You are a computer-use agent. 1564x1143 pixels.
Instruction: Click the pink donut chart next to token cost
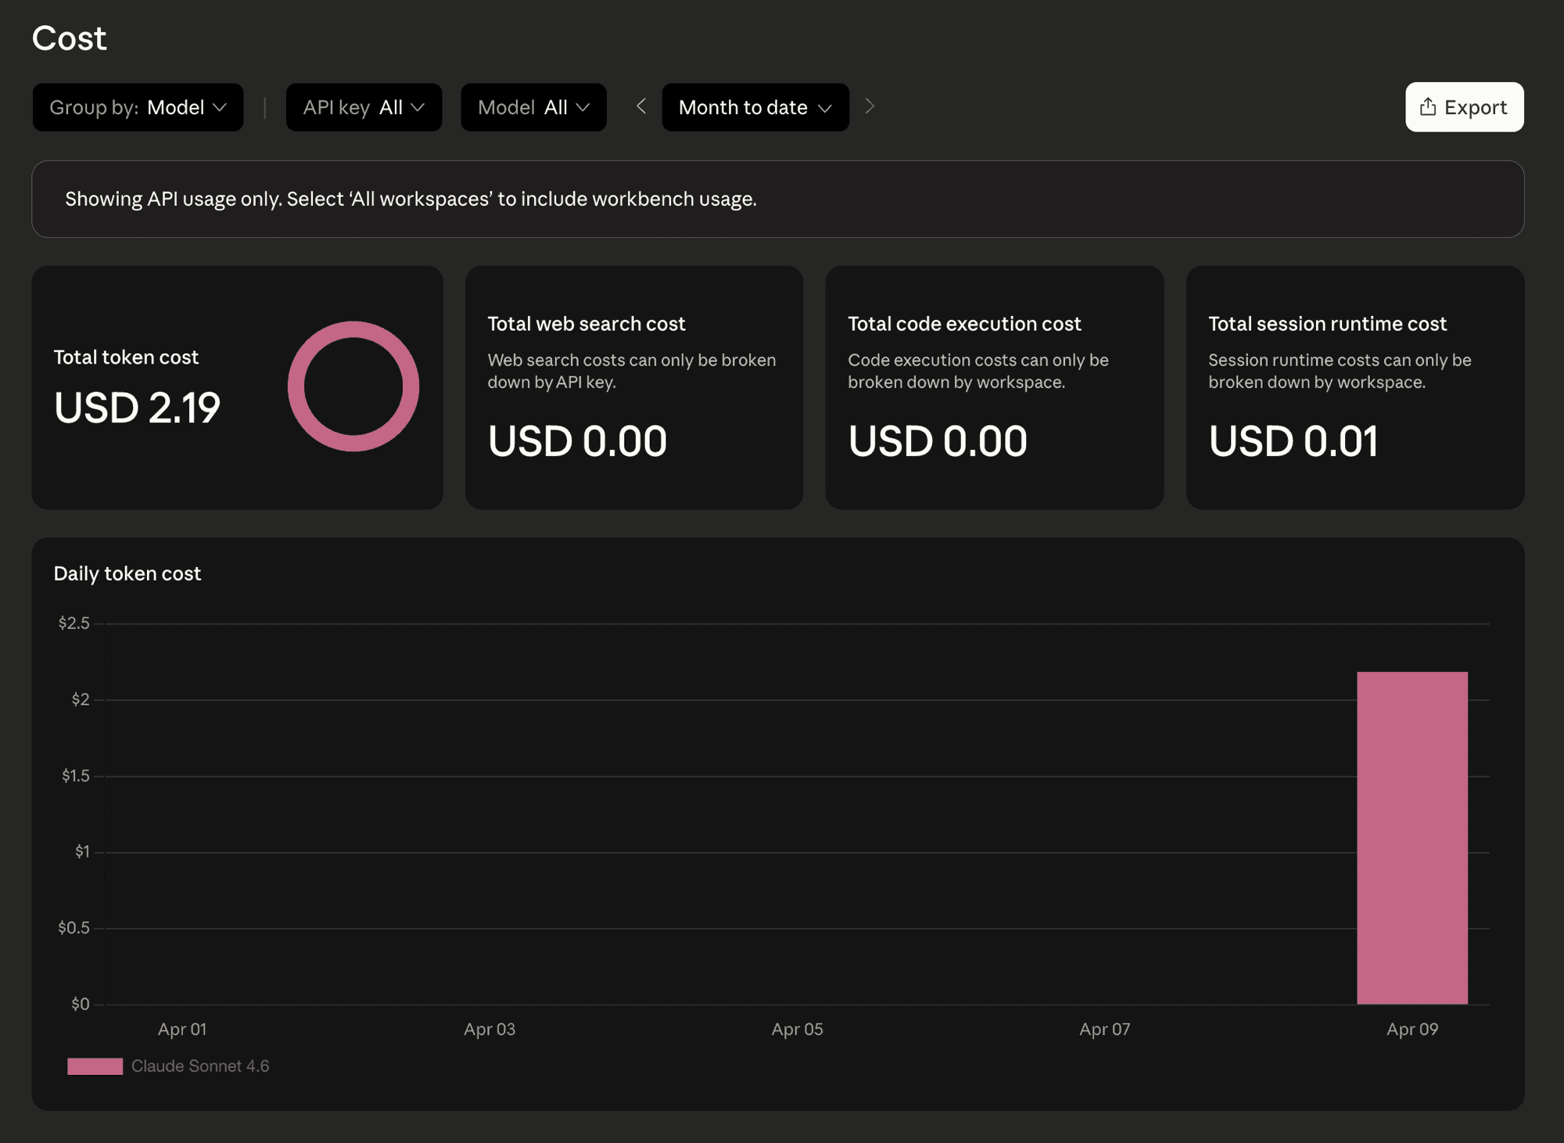pos(353,385)
